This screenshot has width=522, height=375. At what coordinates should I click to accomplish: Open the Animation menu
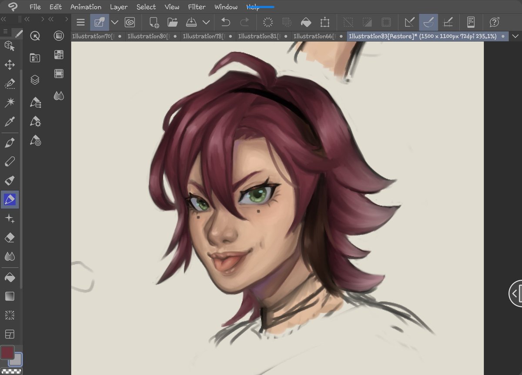[86, 7]
